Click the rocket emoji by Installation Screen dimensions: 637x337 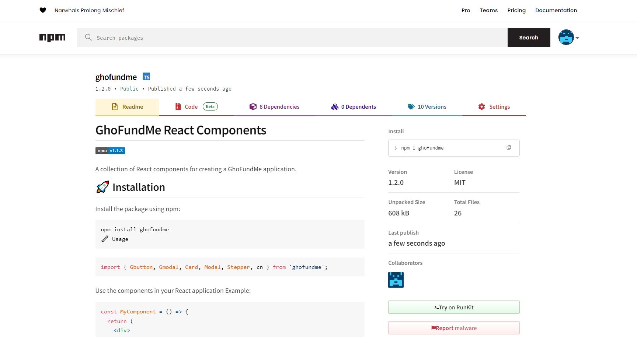[x=102, y=187]
